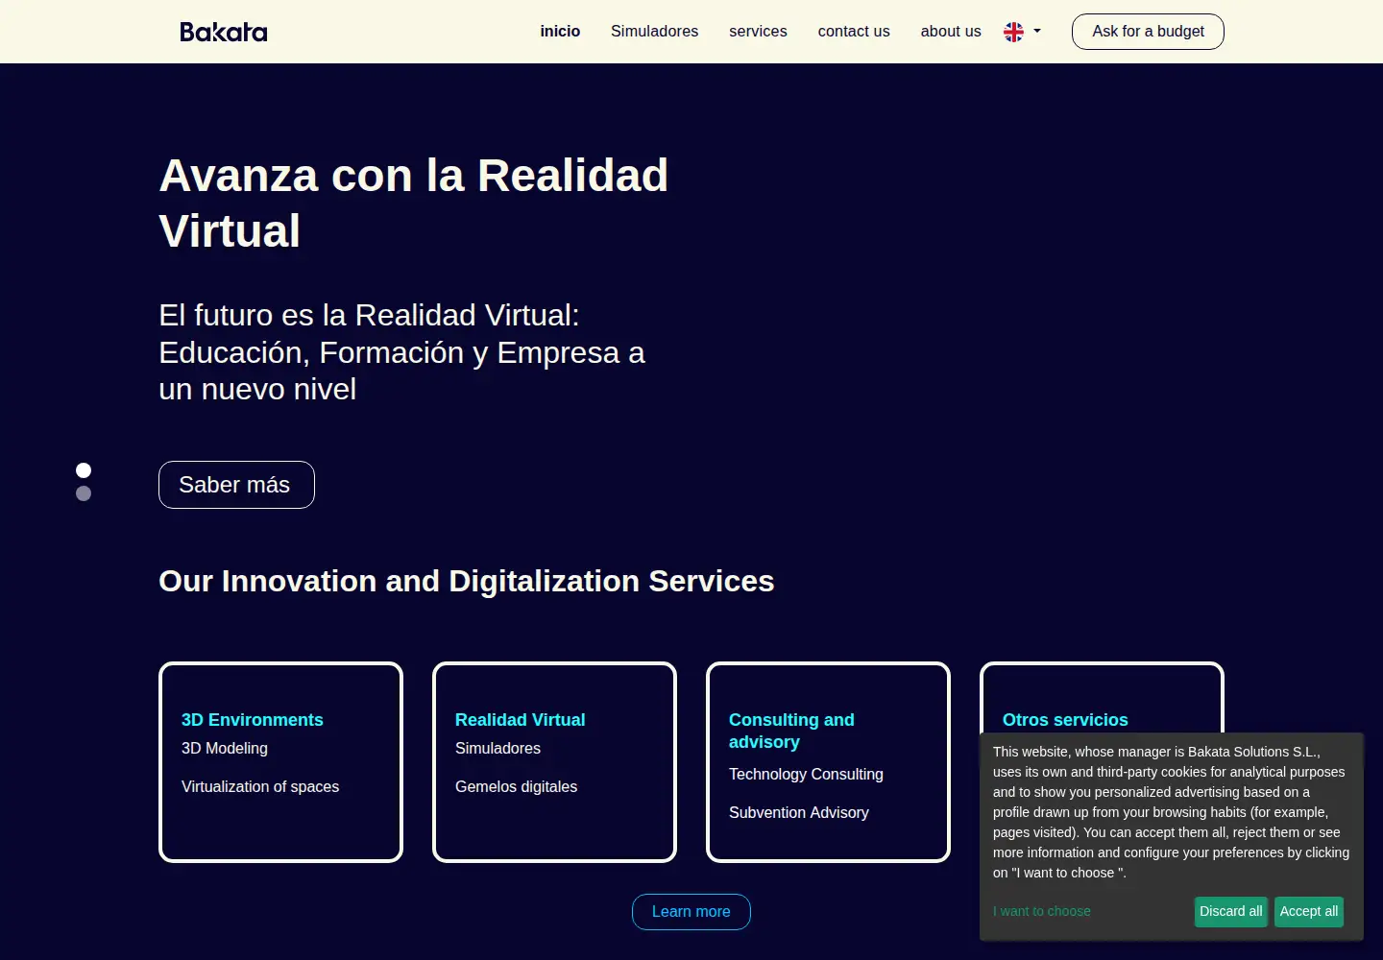Go to the inicio menu item
1383x960 pixels.
pyautogui.click(x=560, y=32)
